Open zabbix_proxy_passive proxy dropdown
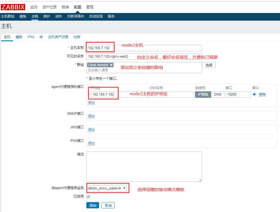This screenshot has height=212, width=280. 107,188
